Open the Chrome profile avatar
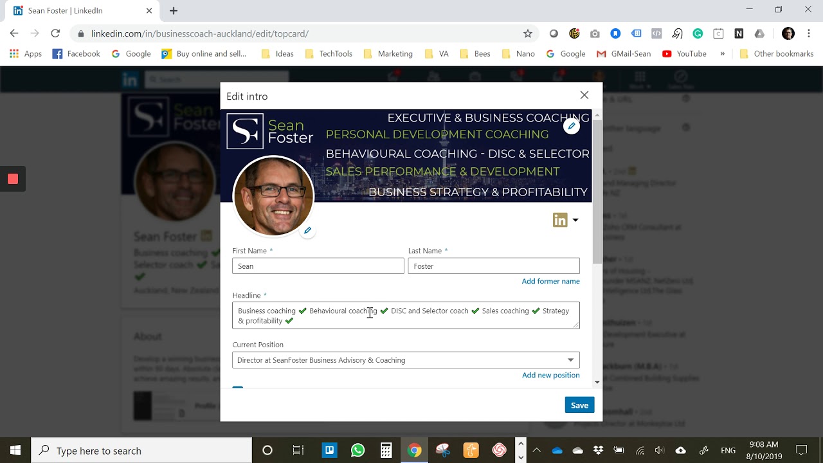 click(788, 33)
